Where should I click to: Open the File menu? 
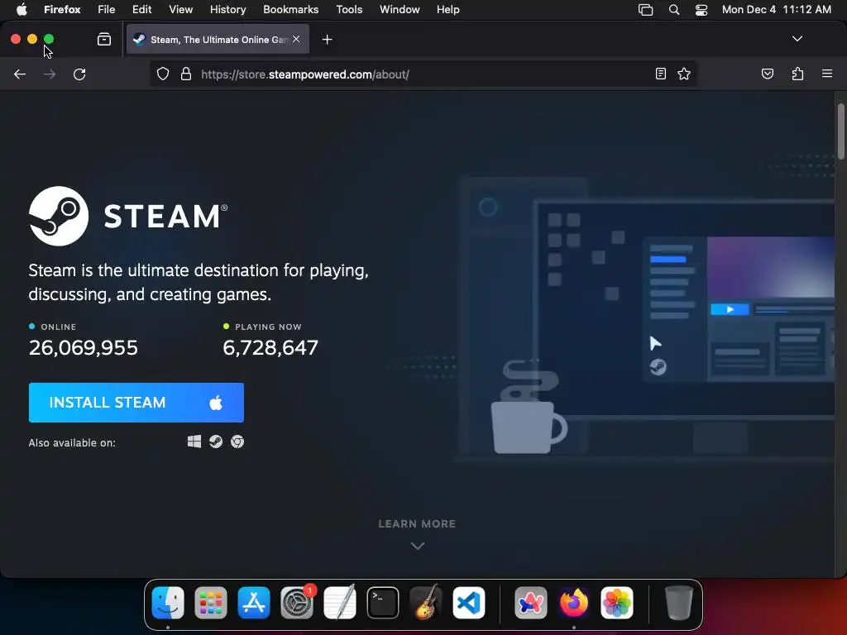[106, 9]
